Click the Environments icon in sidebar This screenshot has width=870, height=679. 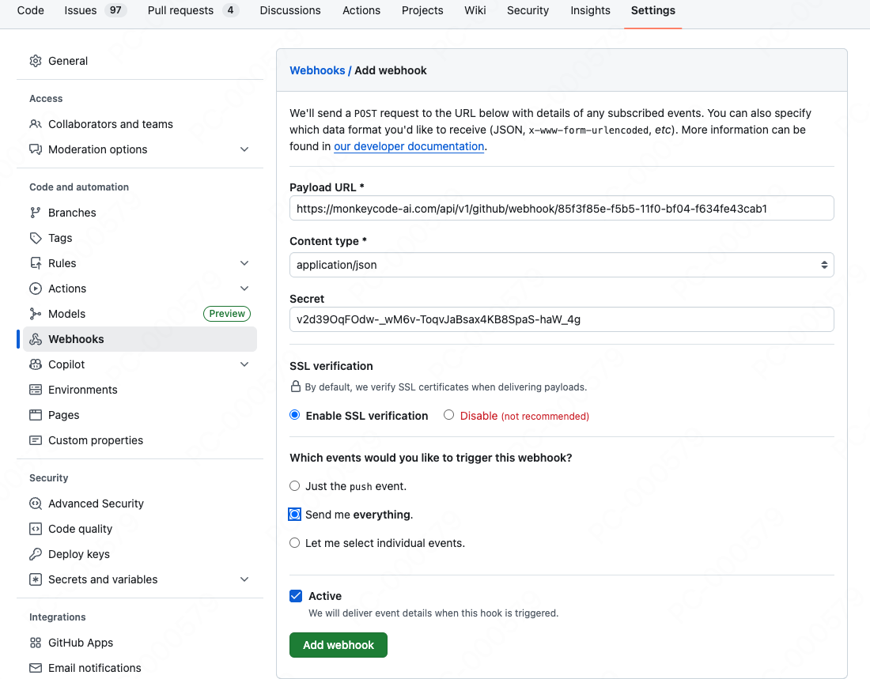[36, 390]
